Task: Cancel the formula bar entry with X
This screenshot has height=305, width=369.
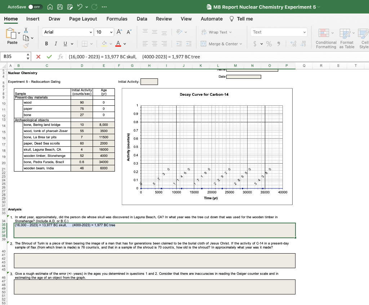Action: click(39, 56)
